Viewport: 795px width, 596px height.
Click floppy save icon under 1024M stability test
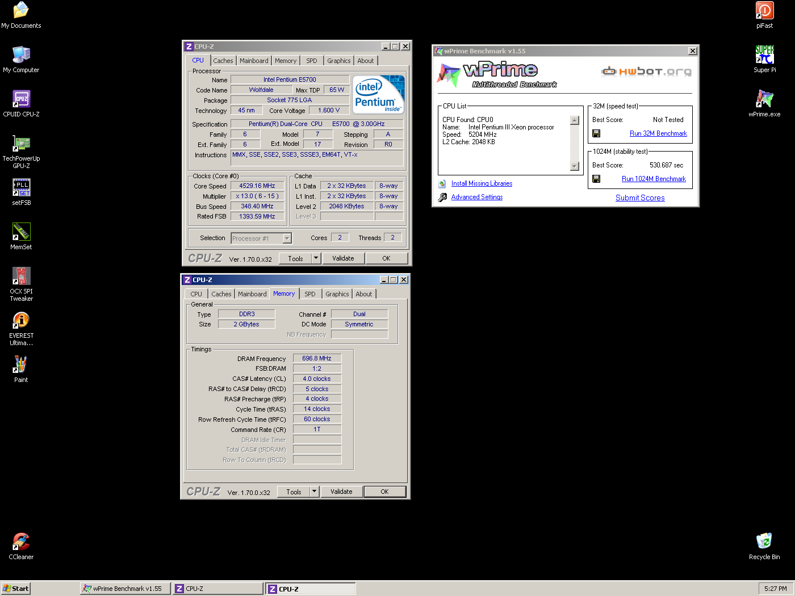click(596, 179)
